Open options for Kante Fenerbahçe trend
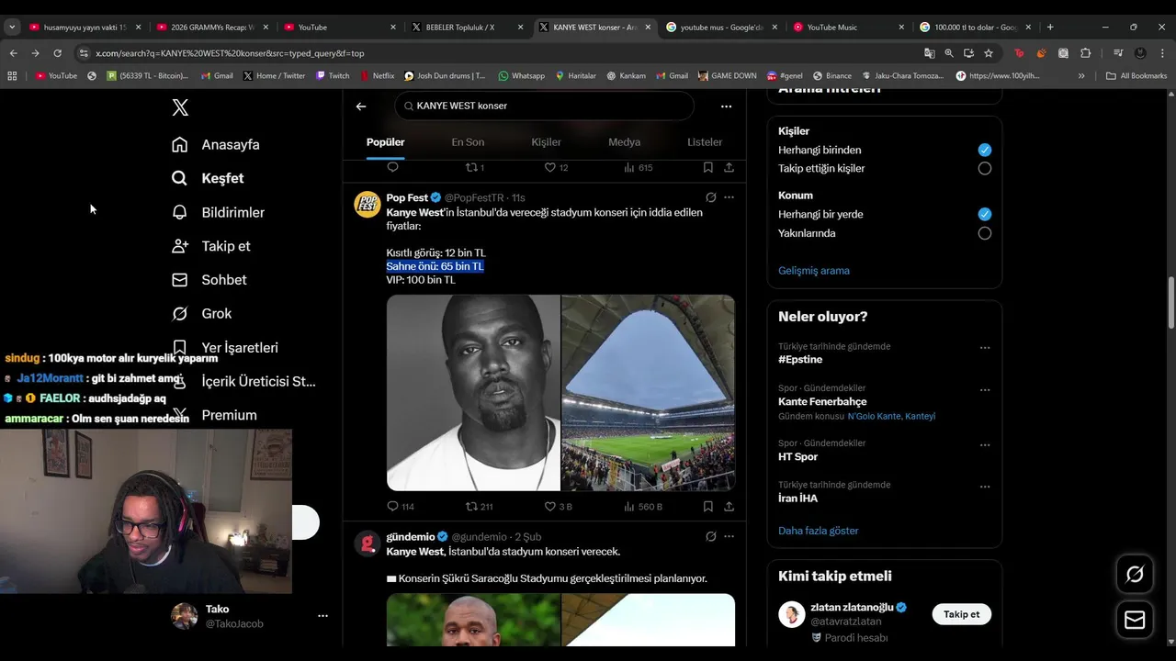 click(985, 389)
